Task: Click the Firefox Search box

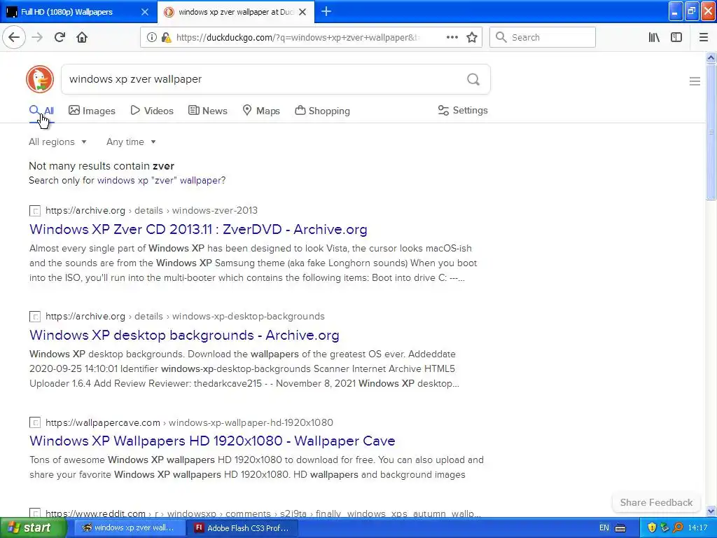Action: coord(543,37)
